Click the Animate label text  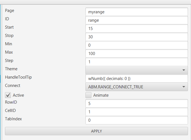[x=101, y=95]
